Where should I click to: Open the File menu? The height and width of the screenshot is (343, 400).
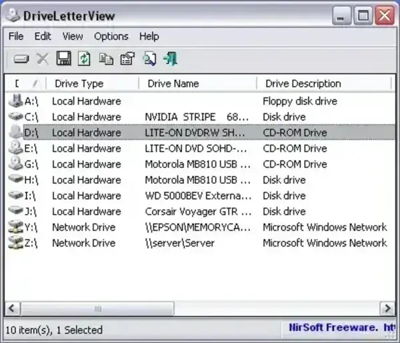coord(16,36)
